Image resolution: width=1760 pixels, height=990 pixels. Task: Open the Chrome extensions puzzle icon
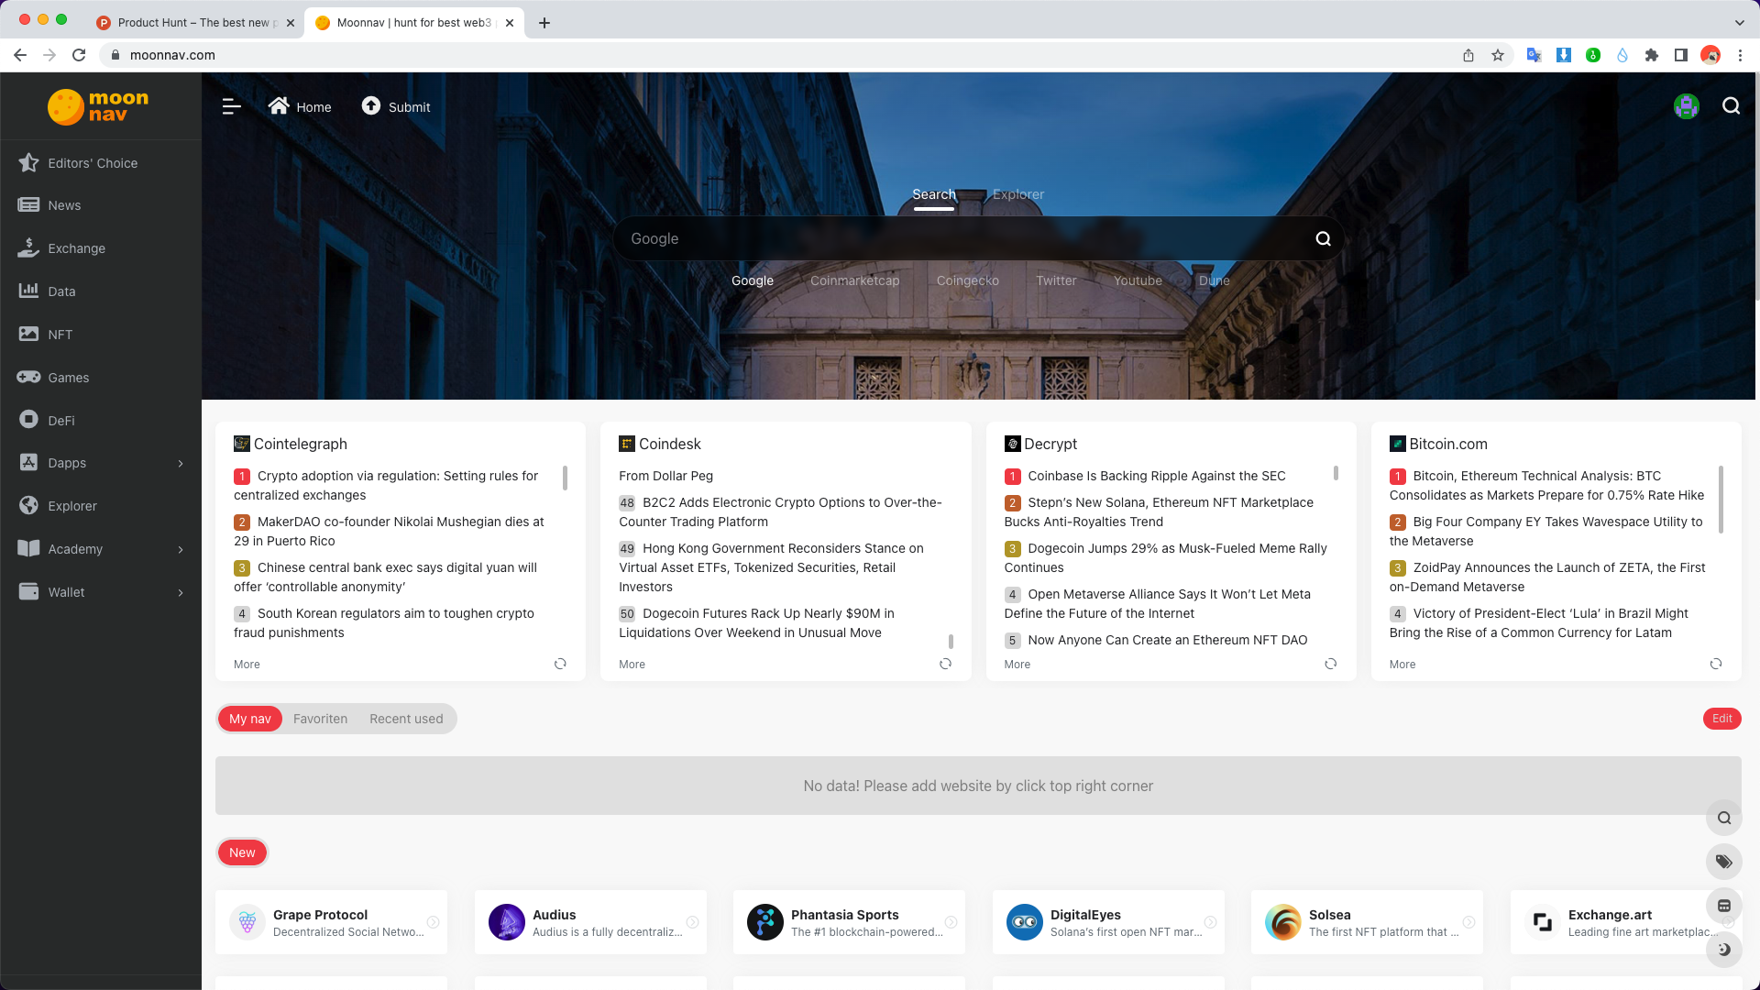point(1651,55)
